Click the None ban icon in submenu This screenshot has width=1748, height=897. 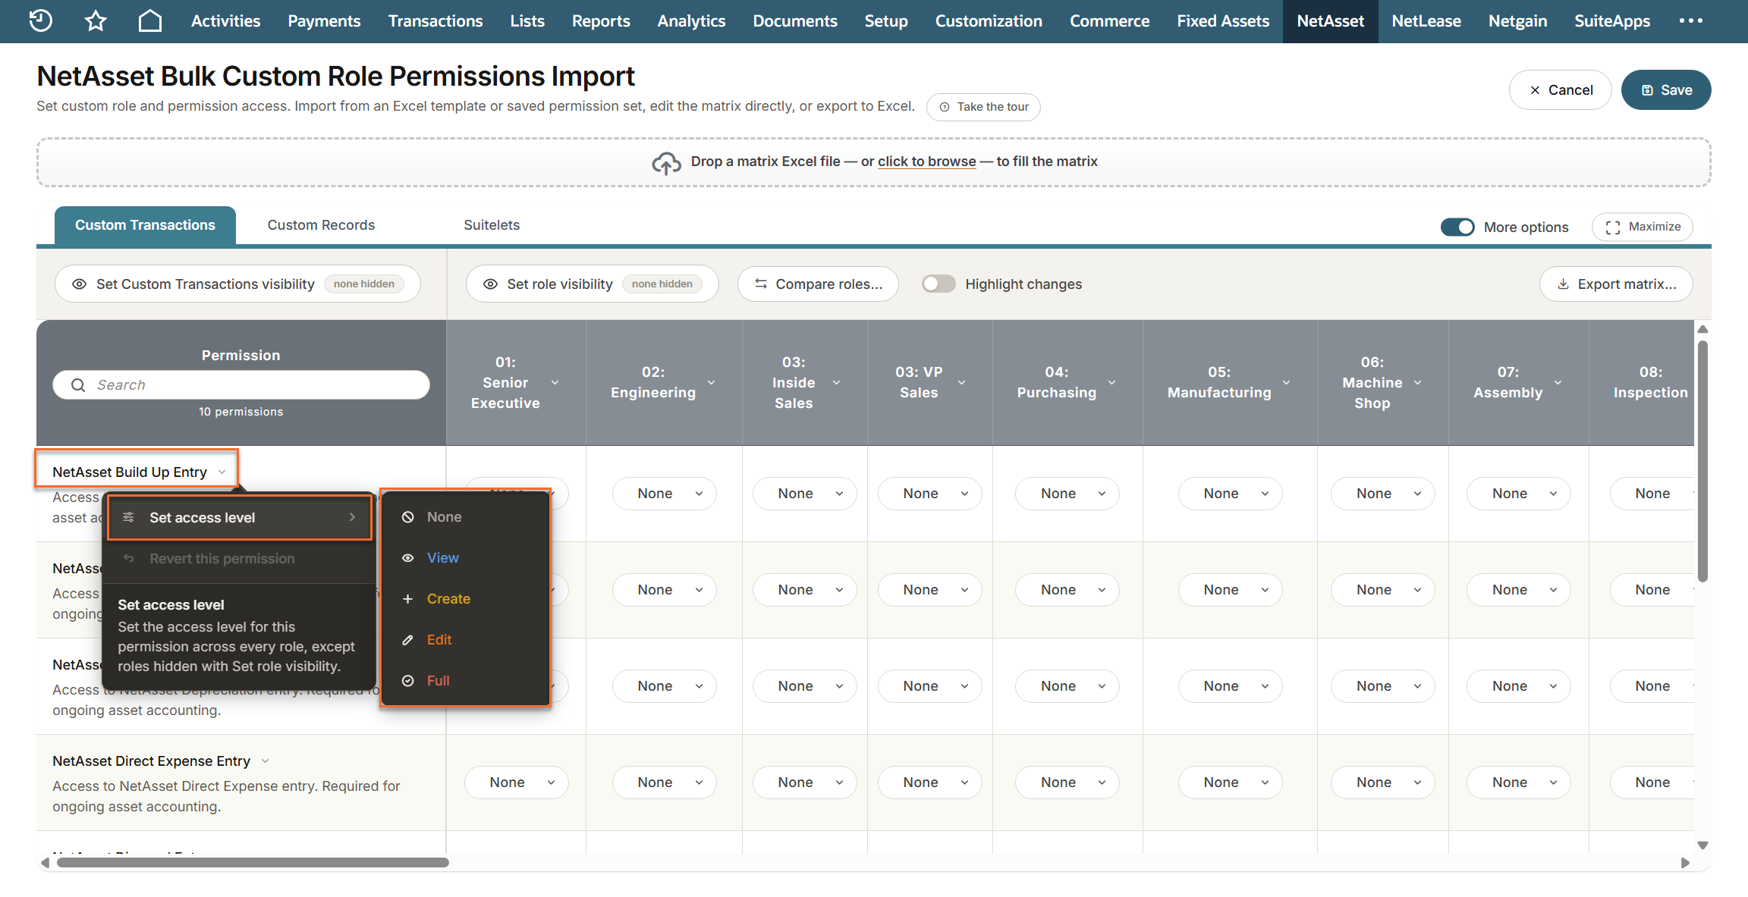408,517
